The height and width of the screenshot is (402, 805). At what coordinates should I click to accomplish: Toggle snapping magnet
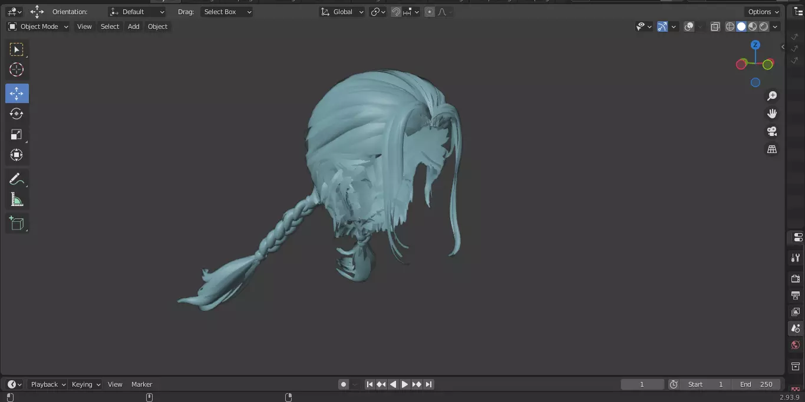[396, 12]
